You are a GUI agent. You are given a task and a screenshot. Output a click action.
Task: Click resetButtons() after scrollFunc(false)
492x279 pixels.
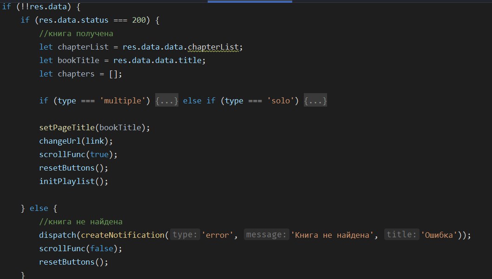(74, 262)
